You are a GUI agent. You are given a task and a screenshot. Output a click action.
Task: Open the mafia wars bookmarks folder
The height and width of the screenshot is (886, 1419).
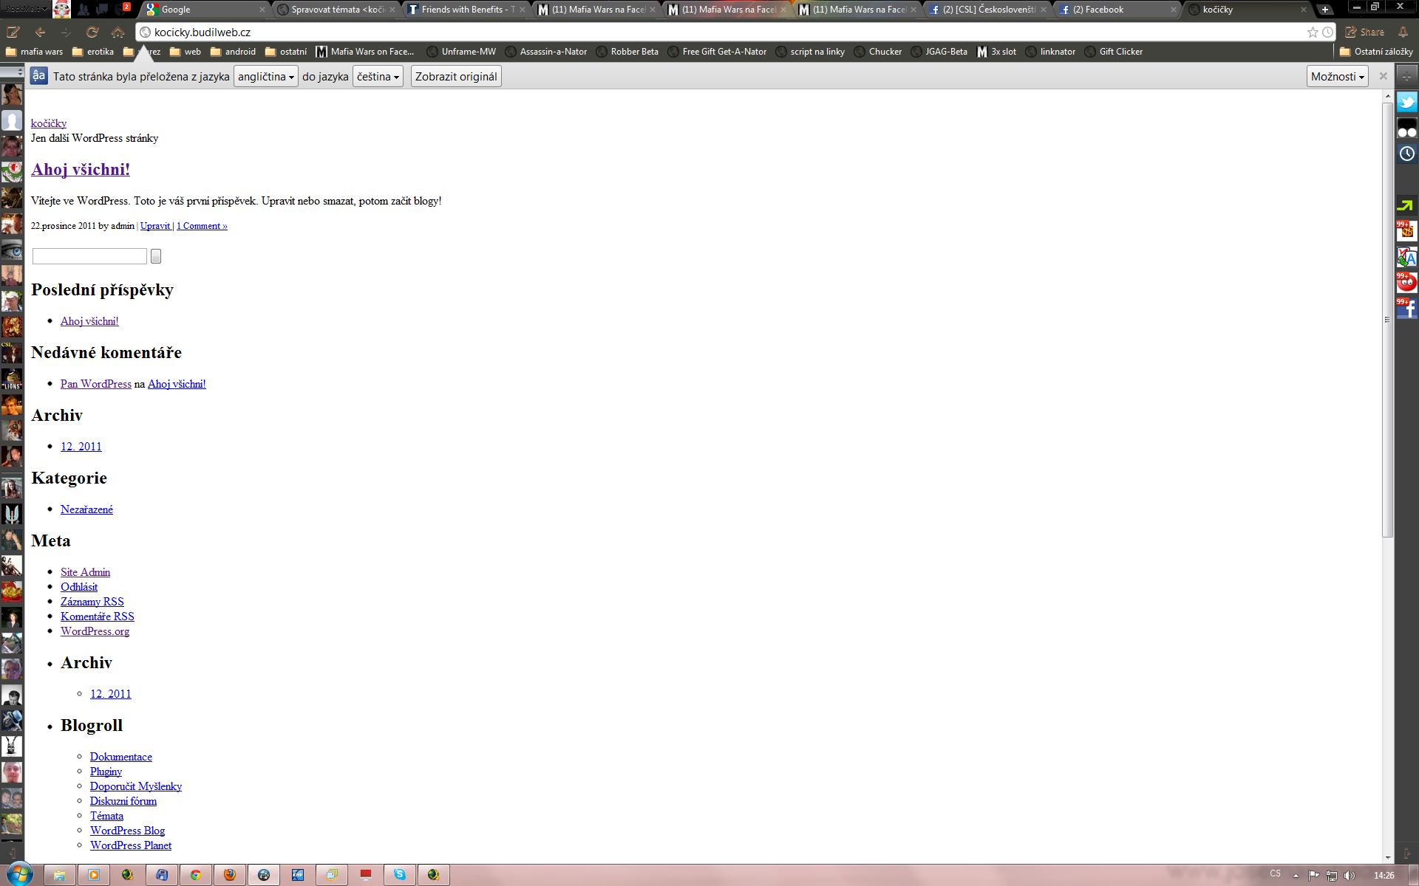(x=34, y=52)
